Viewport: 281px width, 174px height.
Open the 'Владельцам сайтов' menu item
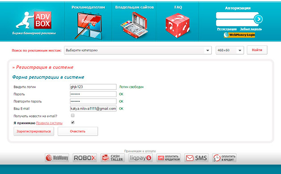(134, 7)
